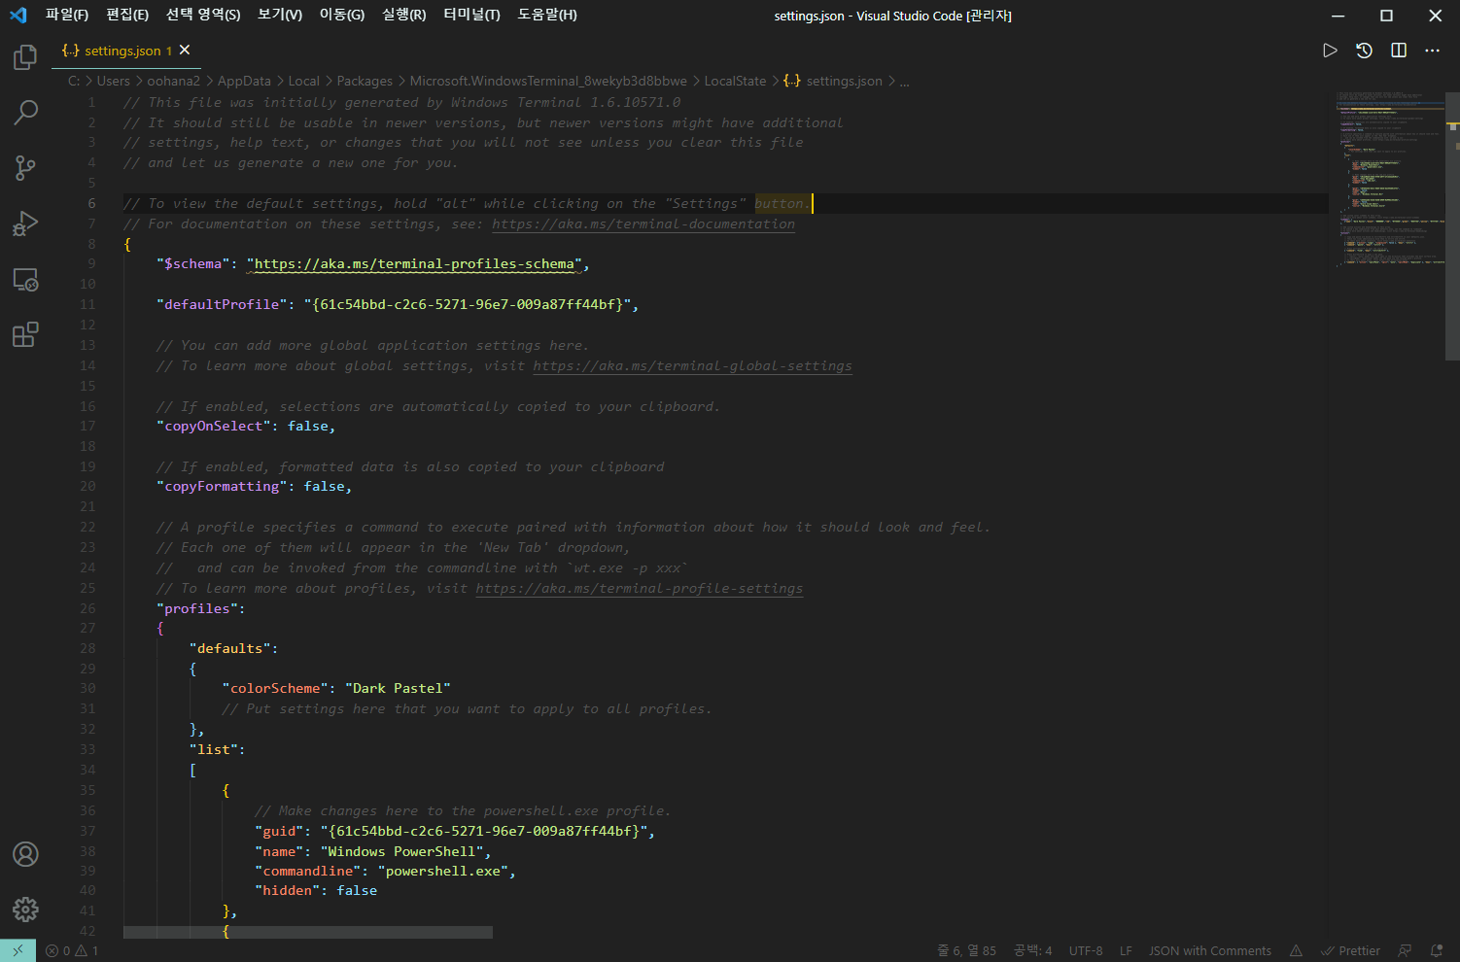This screenshot has height=962, width=1460.
Task: Click the Run play icon in editor toolbar
Action: pyautogui.click(x=1330, y=51)
